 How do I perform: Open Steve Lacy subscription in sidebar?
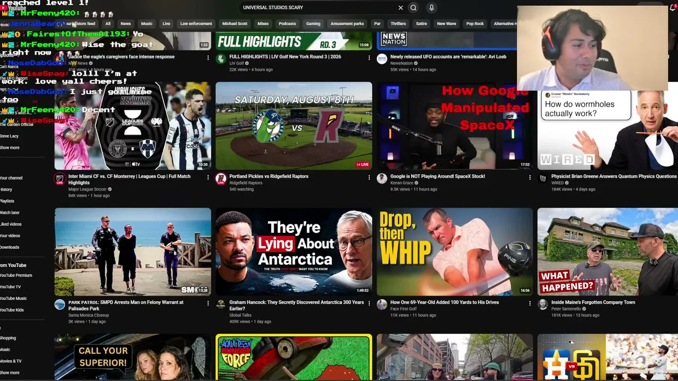9,136
